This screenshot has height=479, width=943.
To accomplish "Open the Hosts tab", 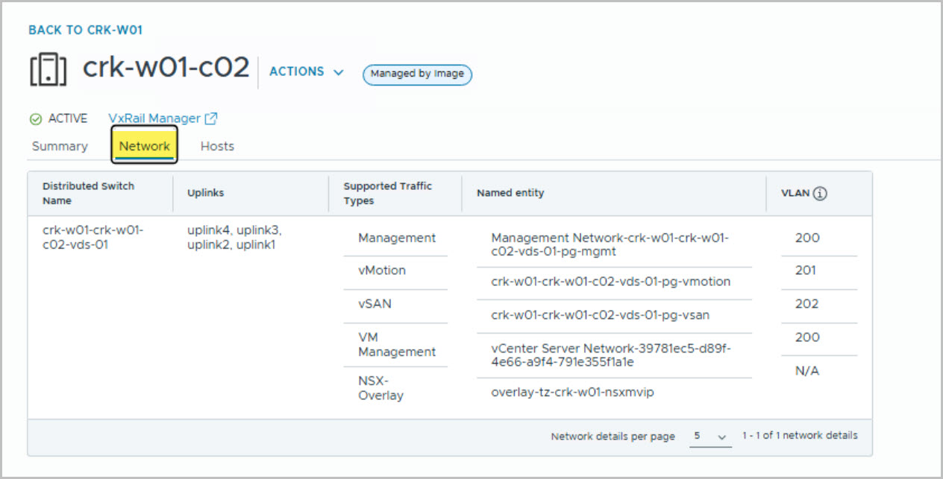I will (x=217, y=147).
